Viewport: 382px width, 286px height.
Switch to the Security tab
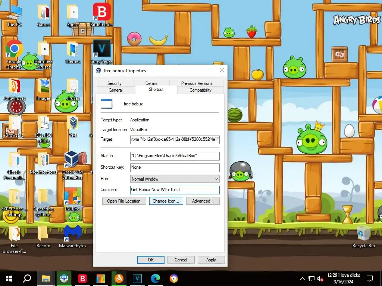coord(114,83)
